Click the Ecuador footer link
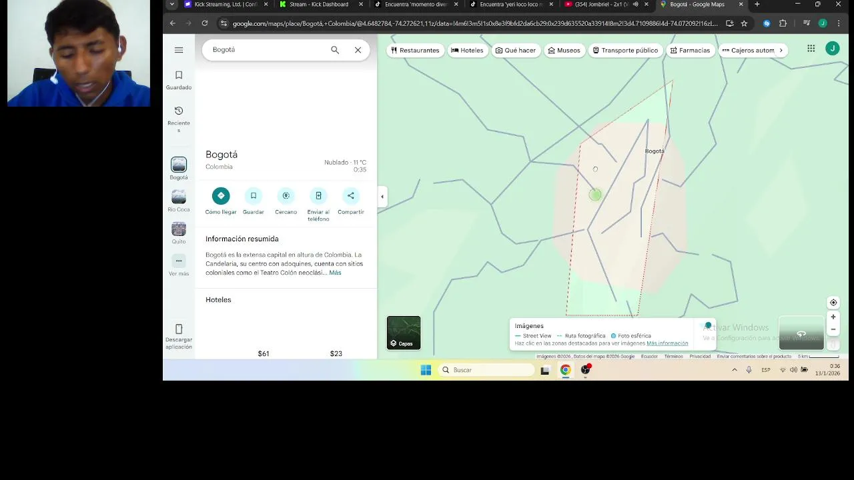 click(x=649, y=357)
